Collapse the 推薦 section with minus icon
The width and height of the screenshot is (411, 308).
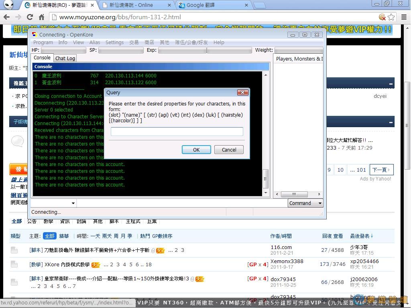(x=391, y=84)
